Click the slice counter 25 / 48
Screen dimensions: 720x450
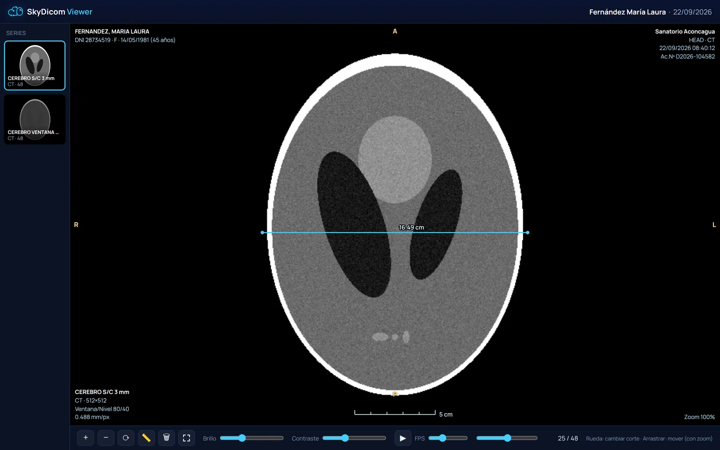coord(568,438)
